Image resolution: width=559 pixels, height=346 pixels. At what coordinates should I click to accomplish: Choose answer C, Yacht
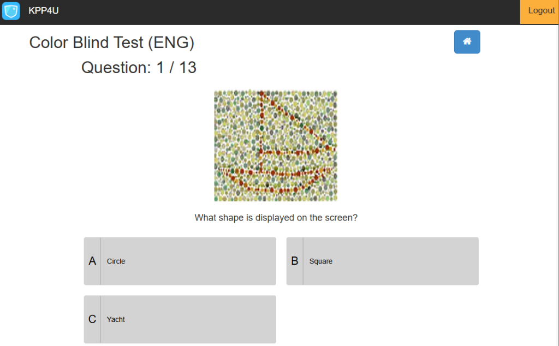click(180, 319)
